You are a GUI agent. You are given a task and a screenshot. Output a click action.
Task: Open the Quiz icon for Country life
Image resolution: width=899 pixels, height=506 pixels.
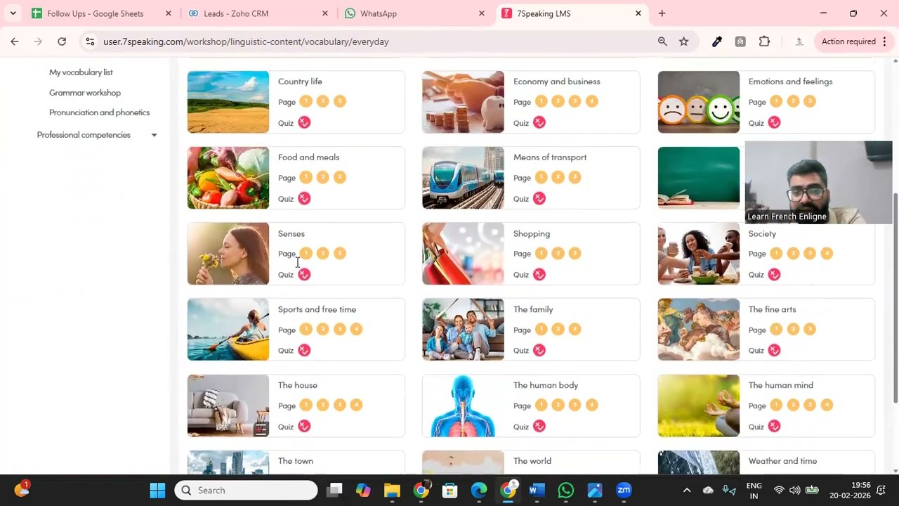pos(304,122)
